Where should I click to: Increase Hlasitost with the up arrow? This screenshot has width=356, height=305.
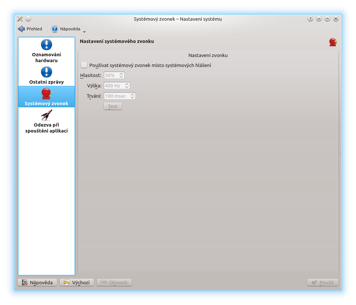[x=121, y=74]
